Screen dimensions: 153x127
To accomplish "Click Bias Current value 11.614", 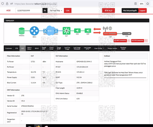I will click(33, 83).
